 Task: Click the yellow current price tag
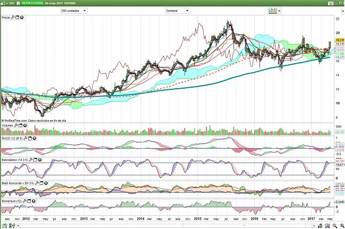[340, 40]
